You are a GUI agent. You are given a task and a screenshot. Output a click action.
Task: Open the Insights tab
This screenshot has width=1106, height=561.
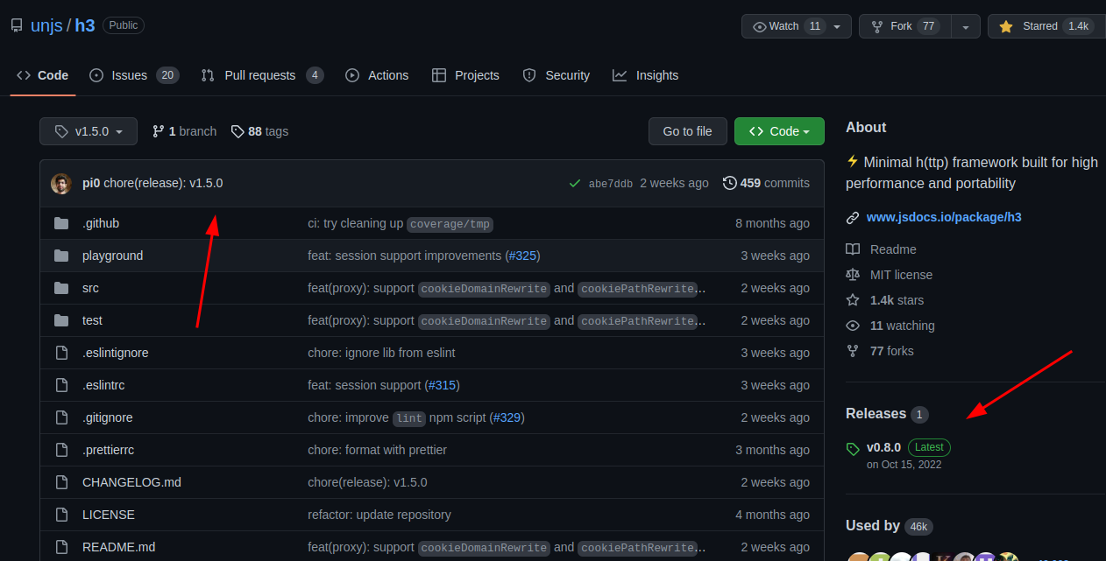click(x=645, y=75)
